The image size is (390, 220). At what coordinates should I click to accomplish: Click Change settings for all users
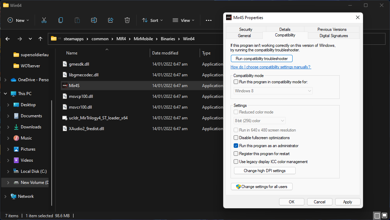tap(262, 187)
